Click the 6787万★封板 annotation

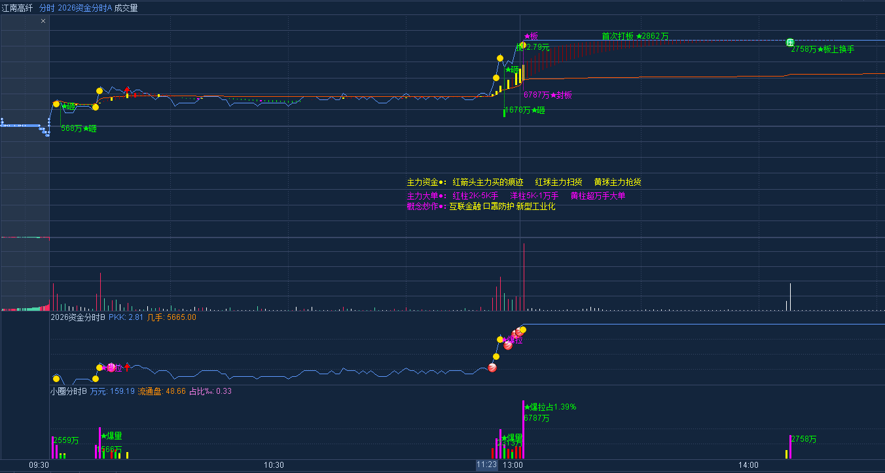[x=548, y=95]
